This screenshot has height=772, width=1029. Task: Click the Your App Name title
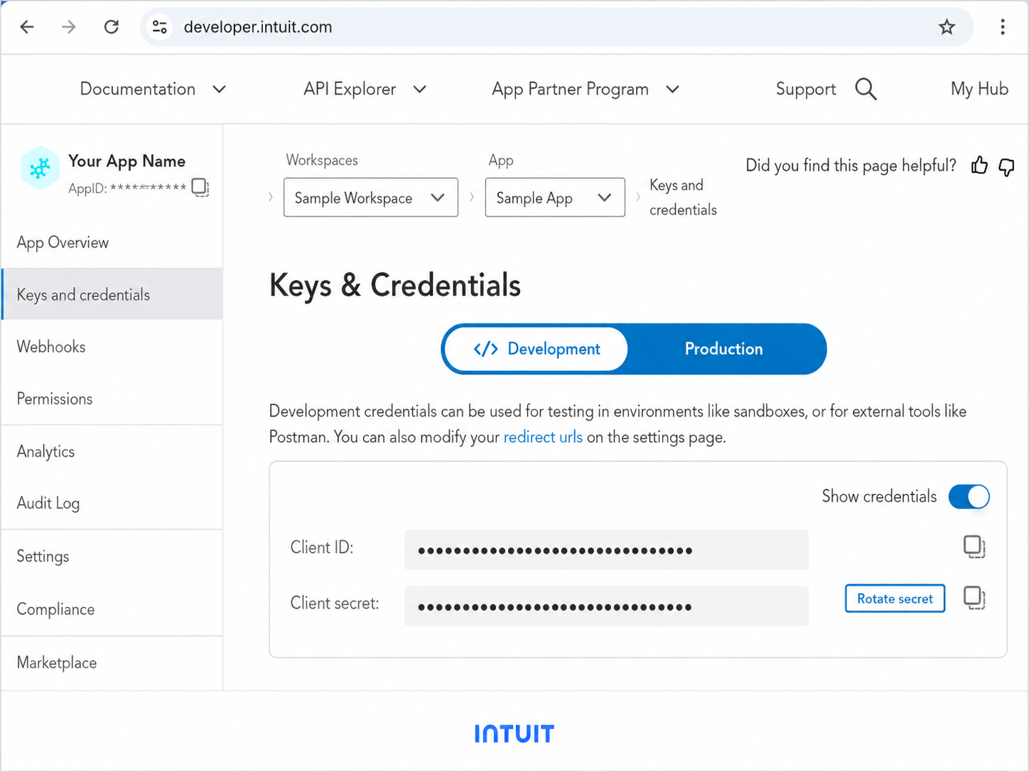pos(126,161)
